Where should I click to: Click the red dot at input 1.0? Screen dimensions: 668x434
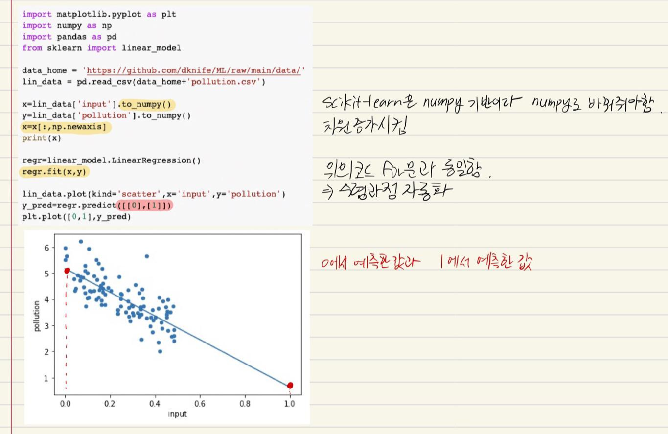pyautogui.click(x=290, y=386)
